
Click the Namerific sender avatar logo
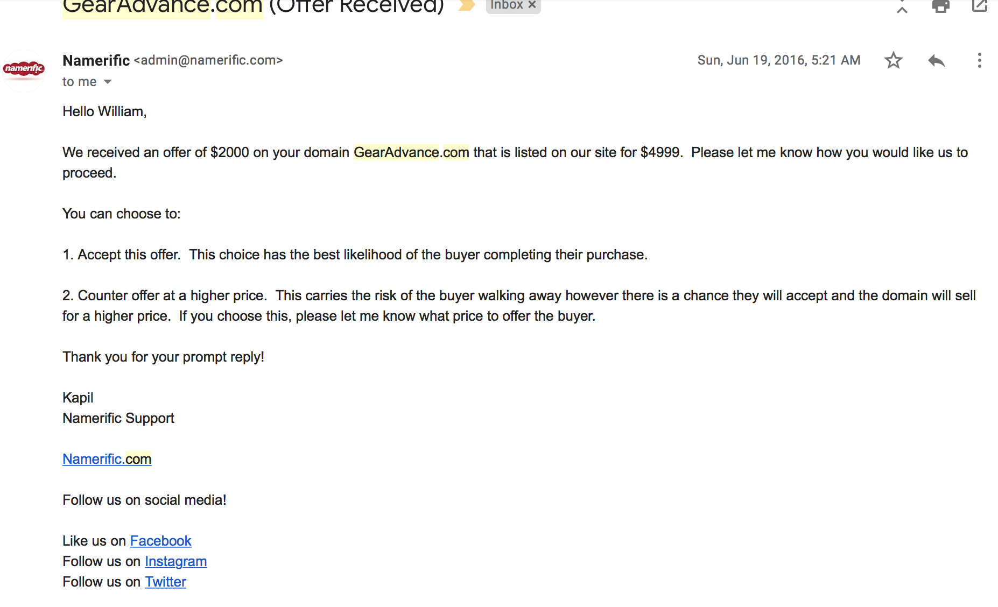click(24, 70)
